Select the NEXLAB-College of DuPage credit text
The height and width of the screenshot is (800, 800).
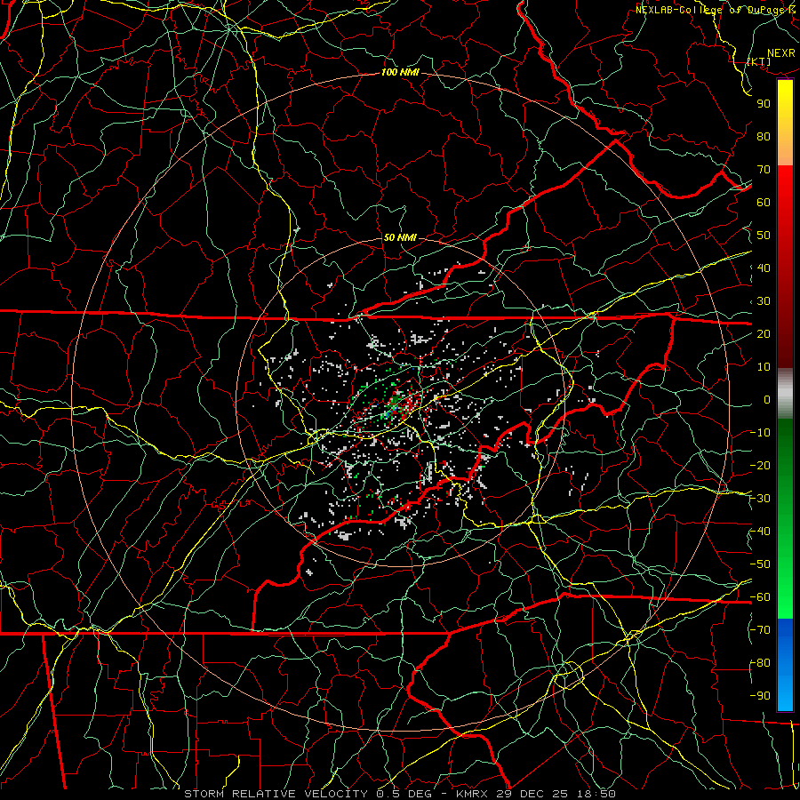(710, 10)
